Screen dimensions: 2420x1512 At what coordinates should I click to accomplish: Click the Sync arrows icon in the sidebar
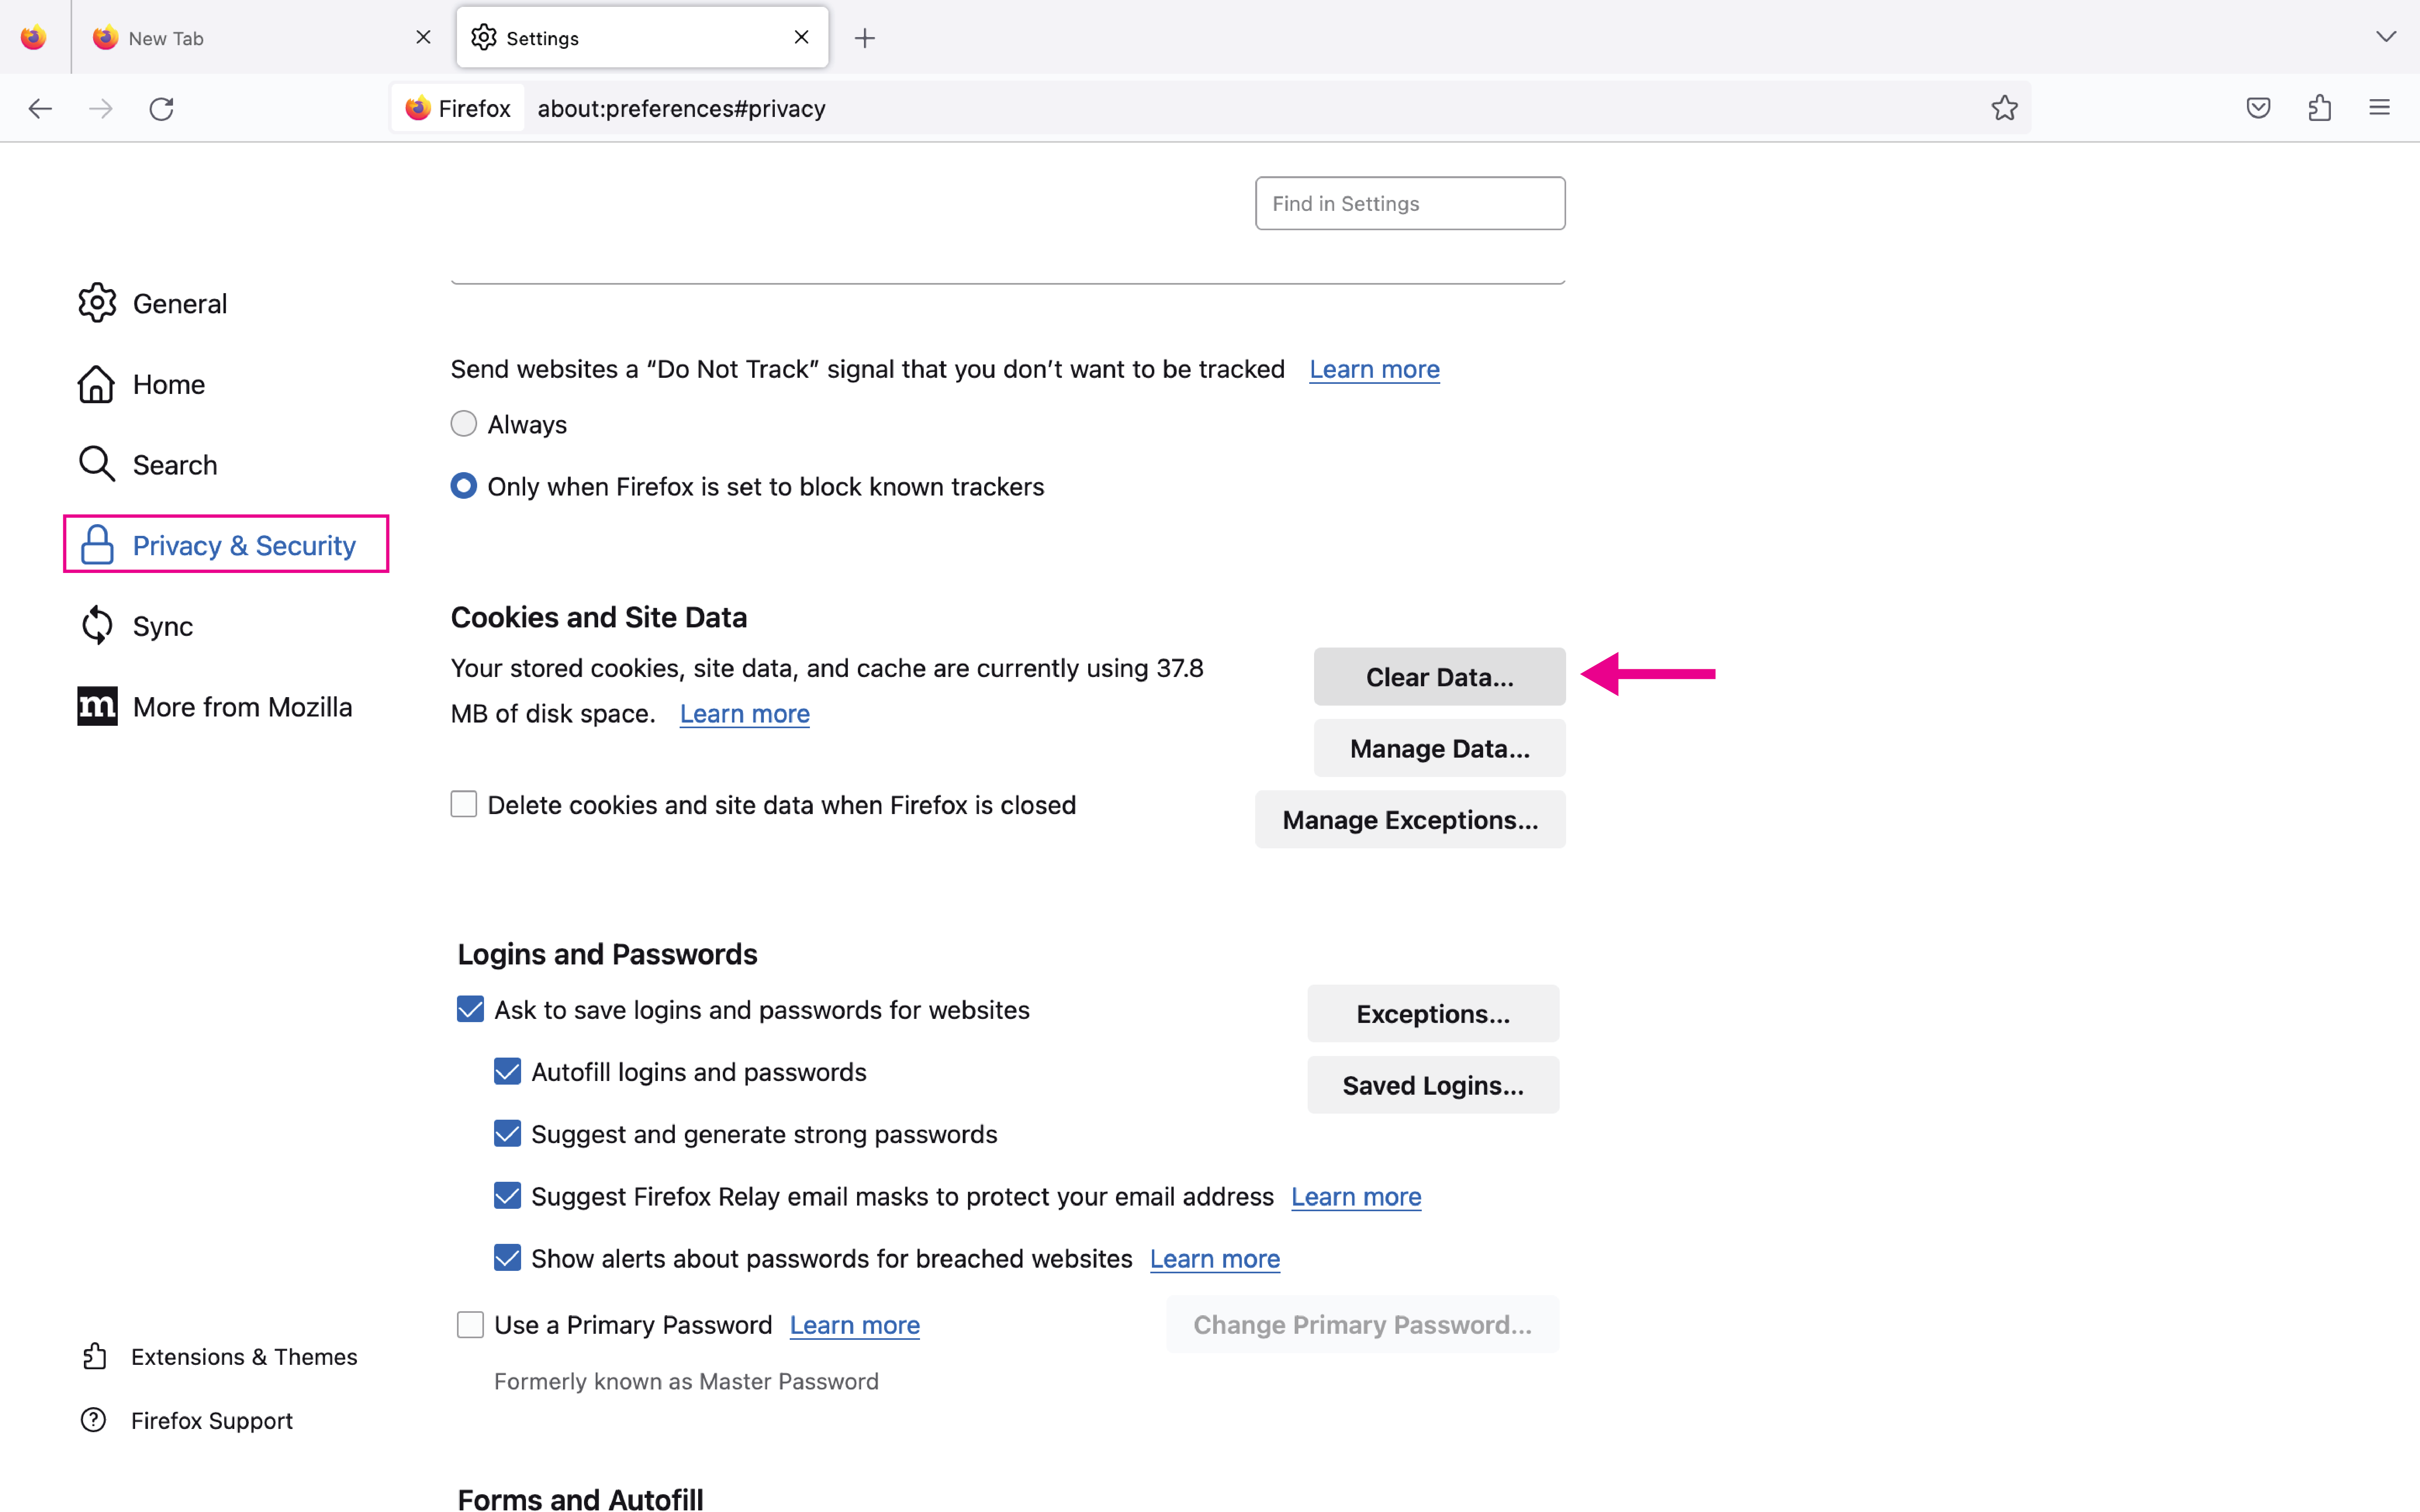(97, 625)
